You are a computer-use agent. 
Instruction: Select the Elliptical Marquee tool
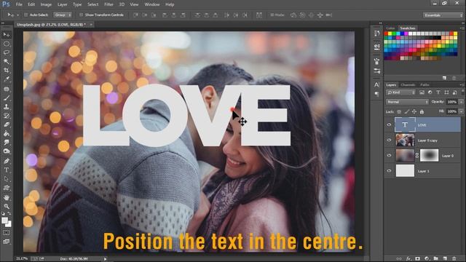tap(7, 44)
